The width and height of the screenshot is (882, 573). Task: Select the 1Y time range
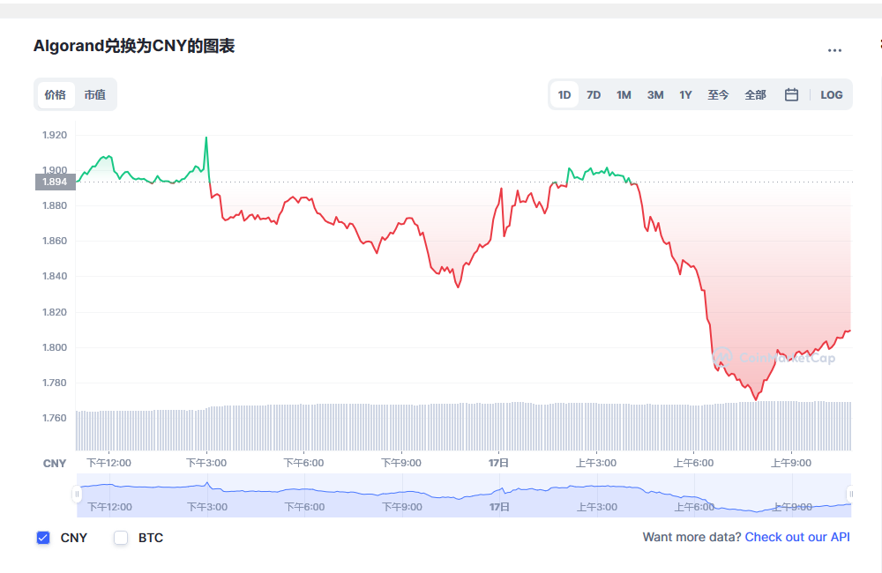685,94
